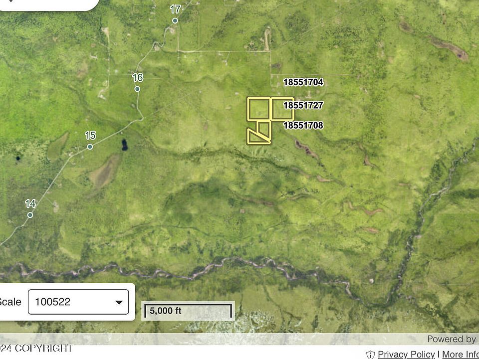Select parcel label 18551727
The height and width of the screenshot is (359, 479).
coord(303,105)
